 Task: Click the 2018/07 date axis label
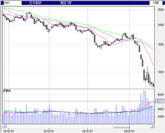(x=9, y=131)
